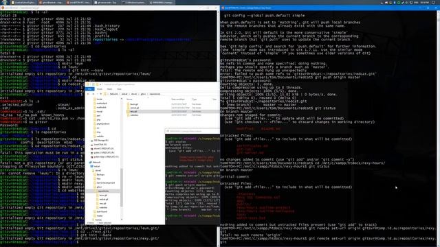
Task: Open the View ribbon tab in File Explorer
Action: tap(119, 89)
